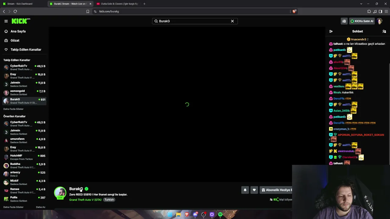Open Grand Theft Auto V (GTA) category

pos(85,200)
